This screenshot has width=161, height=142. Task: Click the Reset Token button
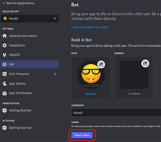pyautogui.click(x=82, y=135)
